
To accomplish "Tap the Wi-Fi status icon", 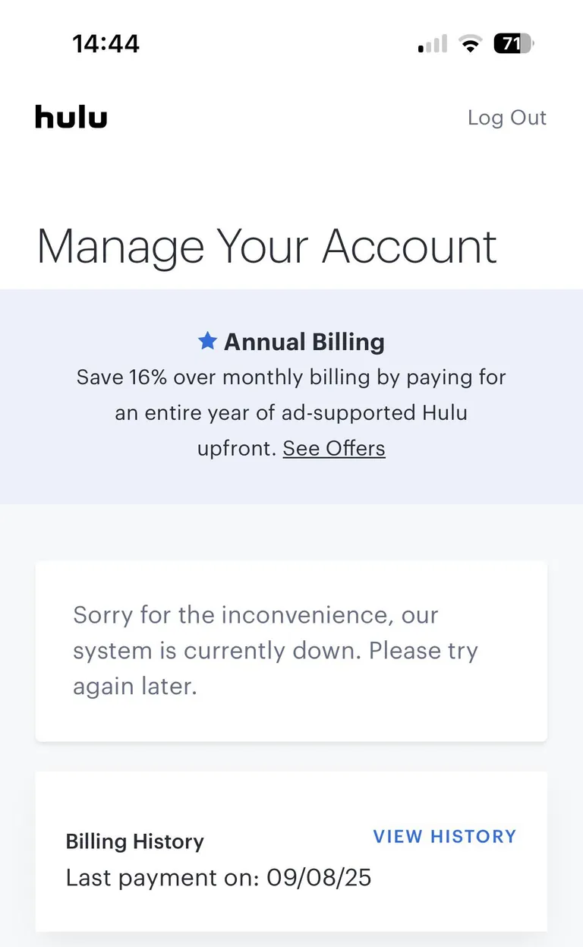I will click(x=470, y=43).
